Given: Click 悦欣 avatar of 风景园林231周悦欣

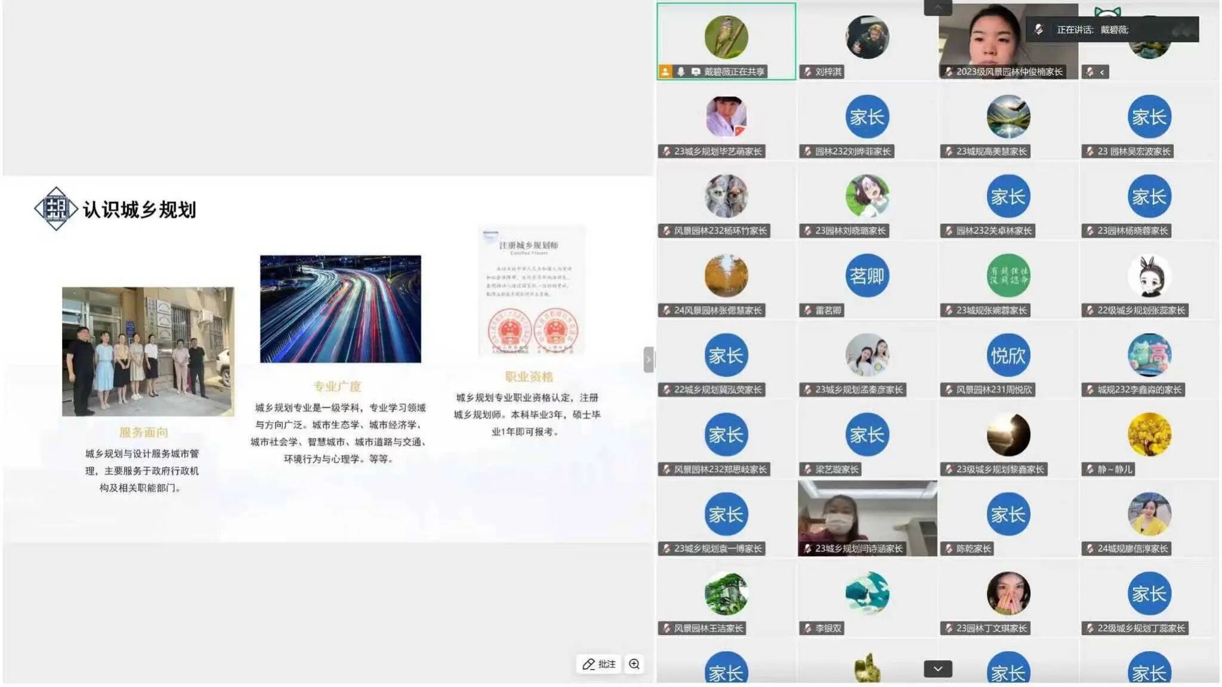Looking at the screenshot, I should (x=1008, y=356).
